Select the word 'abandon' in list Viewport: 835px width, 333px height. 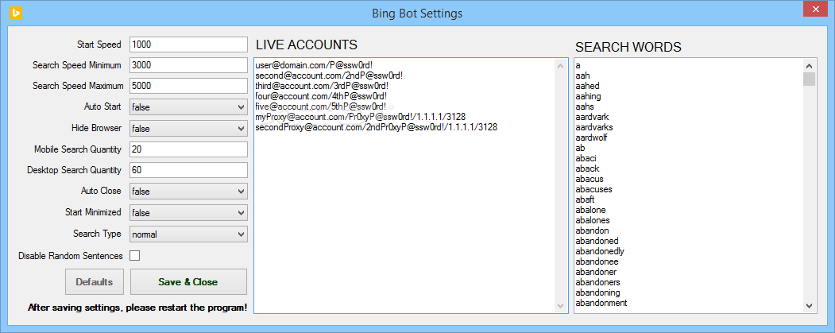click(x=592, y=230)
